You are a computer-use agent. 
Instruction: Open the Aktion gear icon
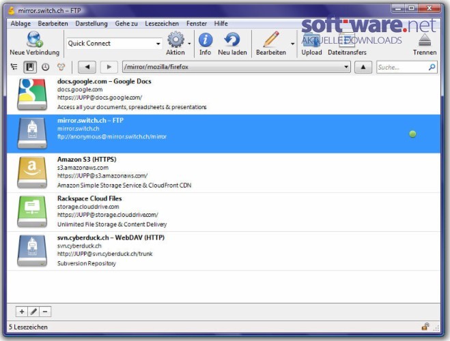[175, 40]
